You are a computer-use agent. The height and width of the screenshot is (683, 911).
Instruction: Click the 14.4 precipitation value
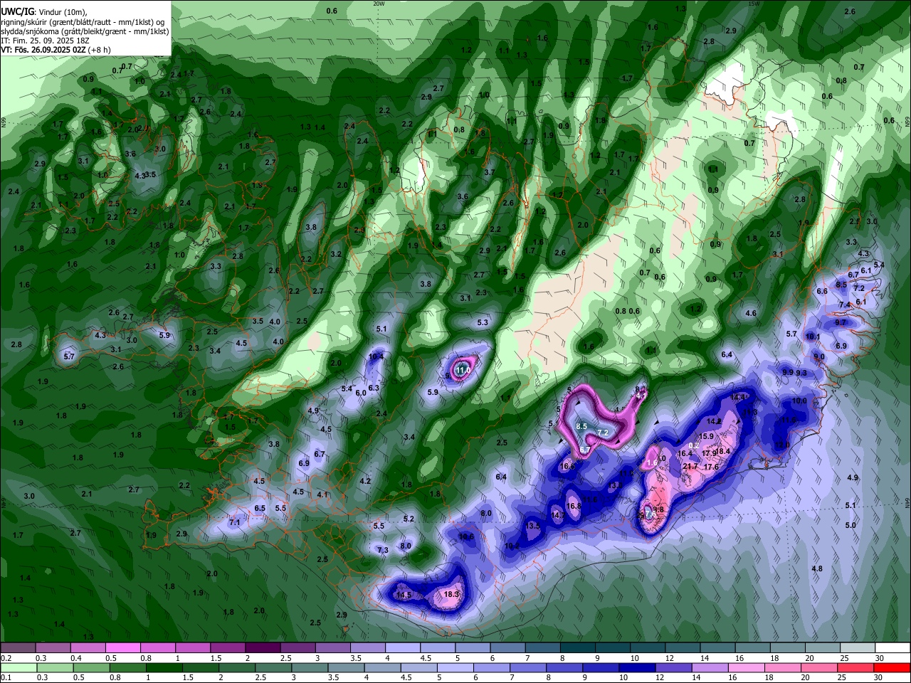[738, 397]
